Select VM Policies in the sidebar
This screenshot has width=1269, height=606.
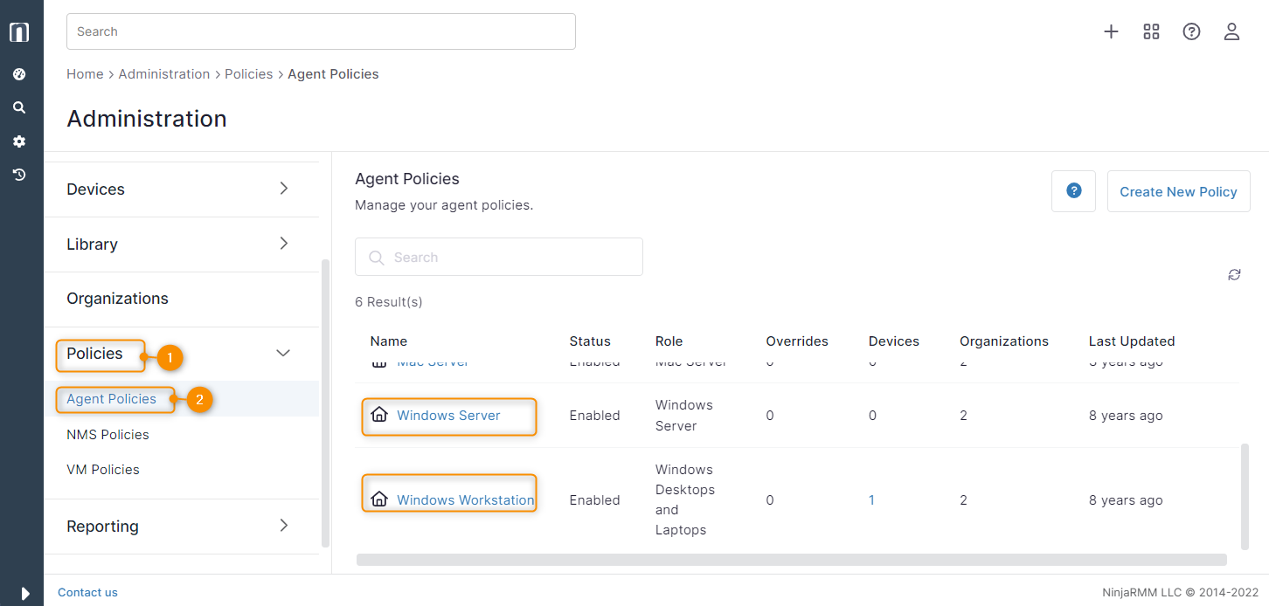[x=102, y=469]
